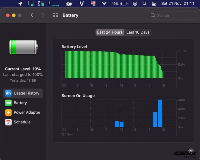
Task: Open Spotlight search magnifier in menu bar
Action: 145,4
